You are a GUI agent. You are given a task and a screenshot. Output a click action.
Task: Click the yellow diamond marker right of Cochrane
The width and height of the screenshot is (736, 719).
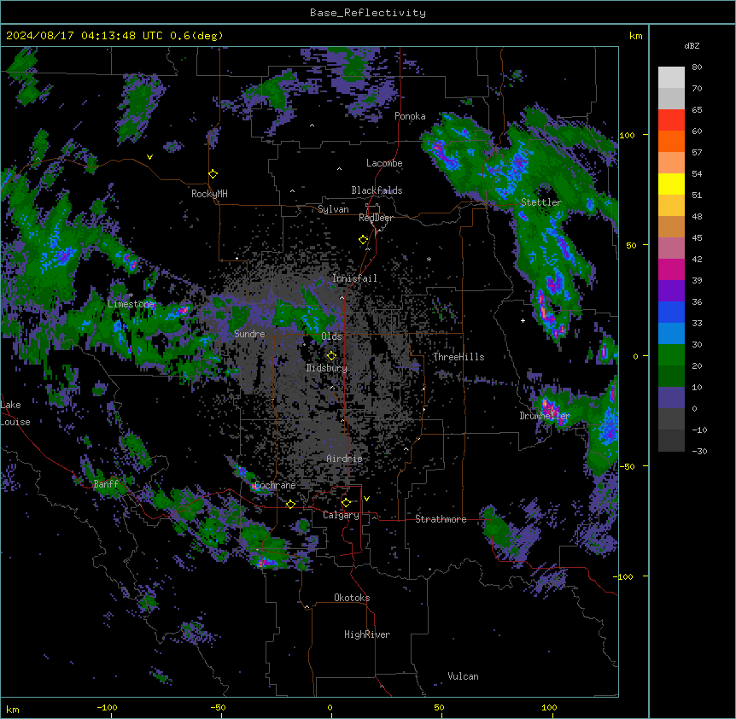tap(290, 504)
